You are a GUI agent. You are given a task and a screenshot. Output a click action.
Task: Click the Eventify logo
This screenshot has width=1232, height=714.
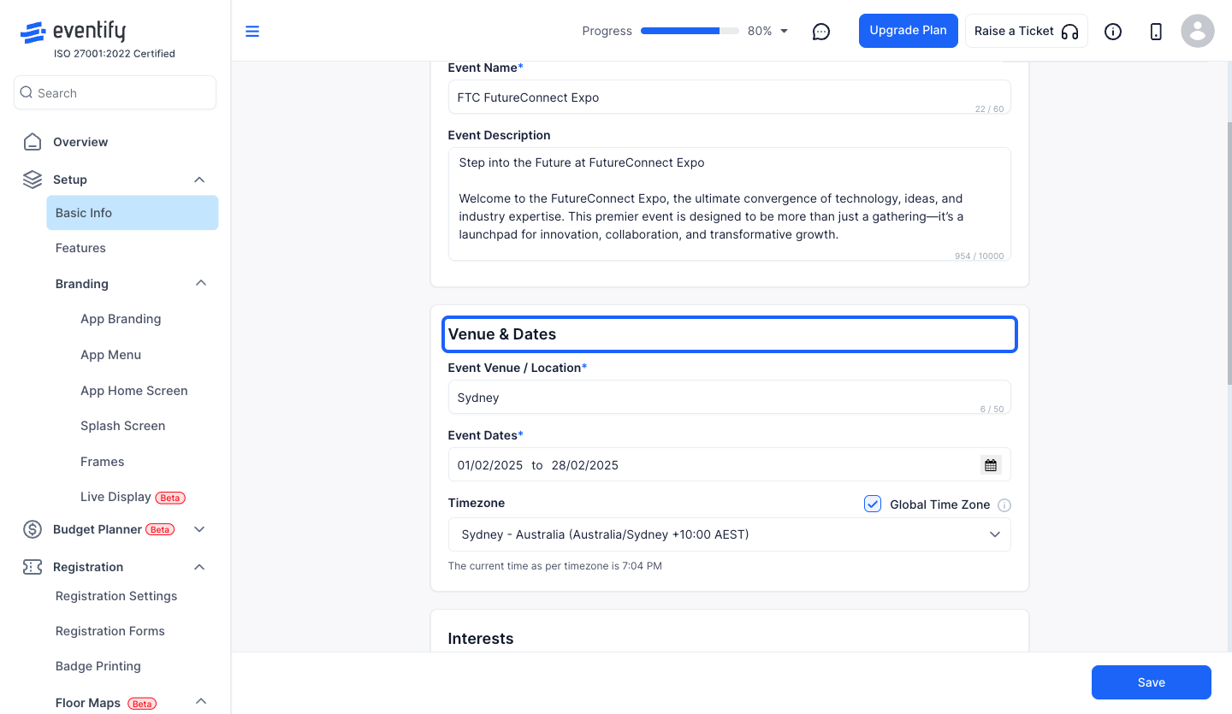(73, 32)
